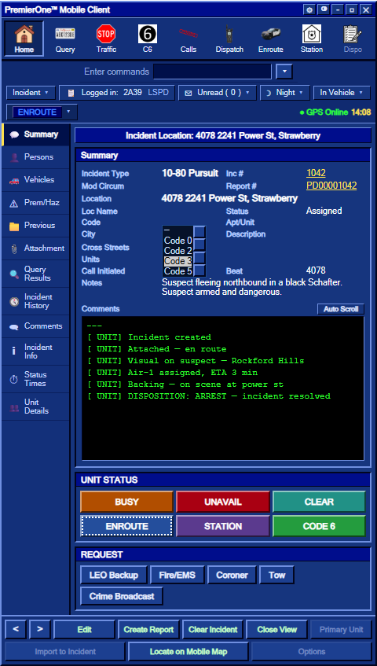Open the Unit Details tab

(x=35, y=407)
